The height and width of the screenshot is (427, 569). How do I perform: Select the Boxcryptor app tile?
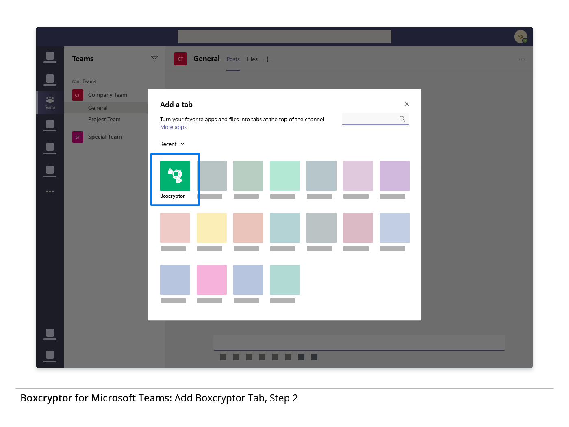click(175, 179)
